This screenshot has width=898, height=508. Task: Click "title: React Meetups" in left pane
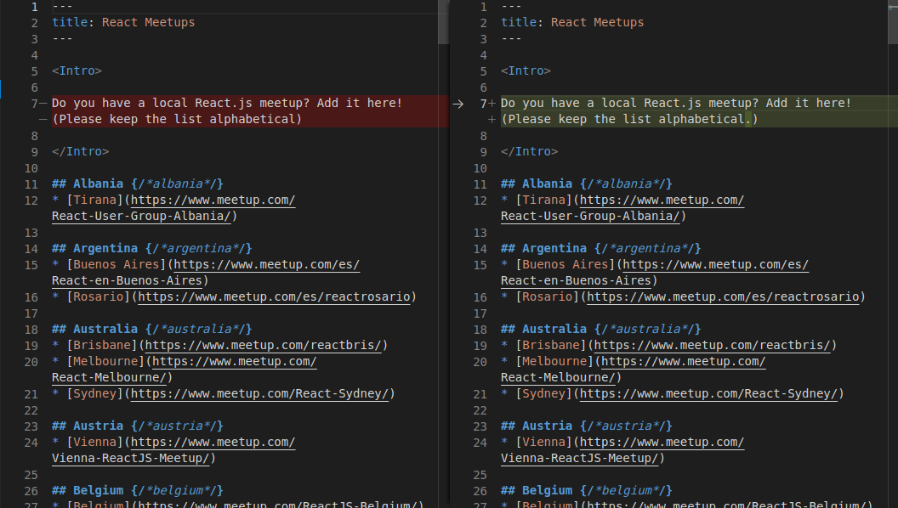coord(123,22)
